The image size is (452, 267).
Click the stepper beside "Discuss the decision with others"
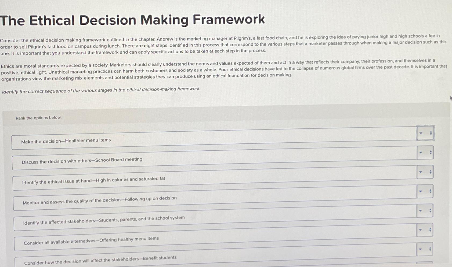pos(431,152)
